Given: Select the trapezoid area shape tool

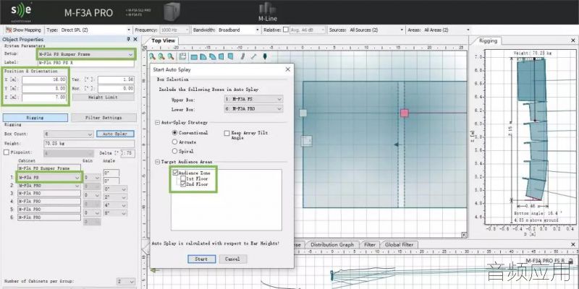Looking at the screenshot, I should tap(221, 57).
